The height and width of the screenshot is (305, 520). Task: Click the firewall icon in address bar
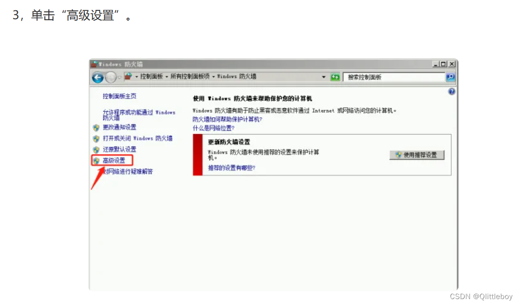(x=128, y=76)
